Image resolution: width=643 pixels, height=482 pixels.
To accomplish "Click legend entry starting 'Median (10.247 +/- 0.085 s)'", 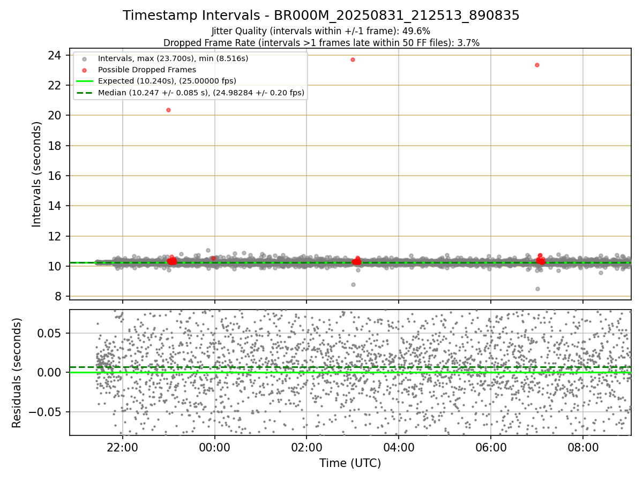I will click(x=201, y=93).
